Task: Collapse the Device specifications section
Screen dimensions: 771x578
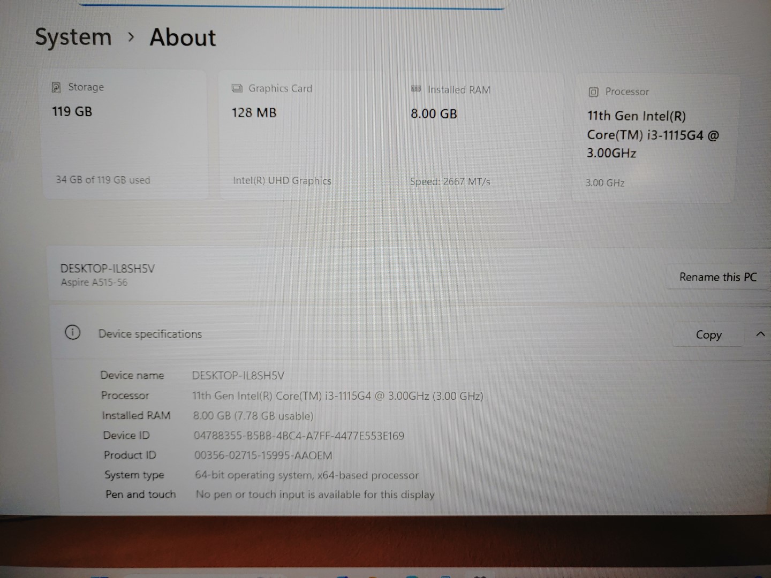Action: pos(760,334)
